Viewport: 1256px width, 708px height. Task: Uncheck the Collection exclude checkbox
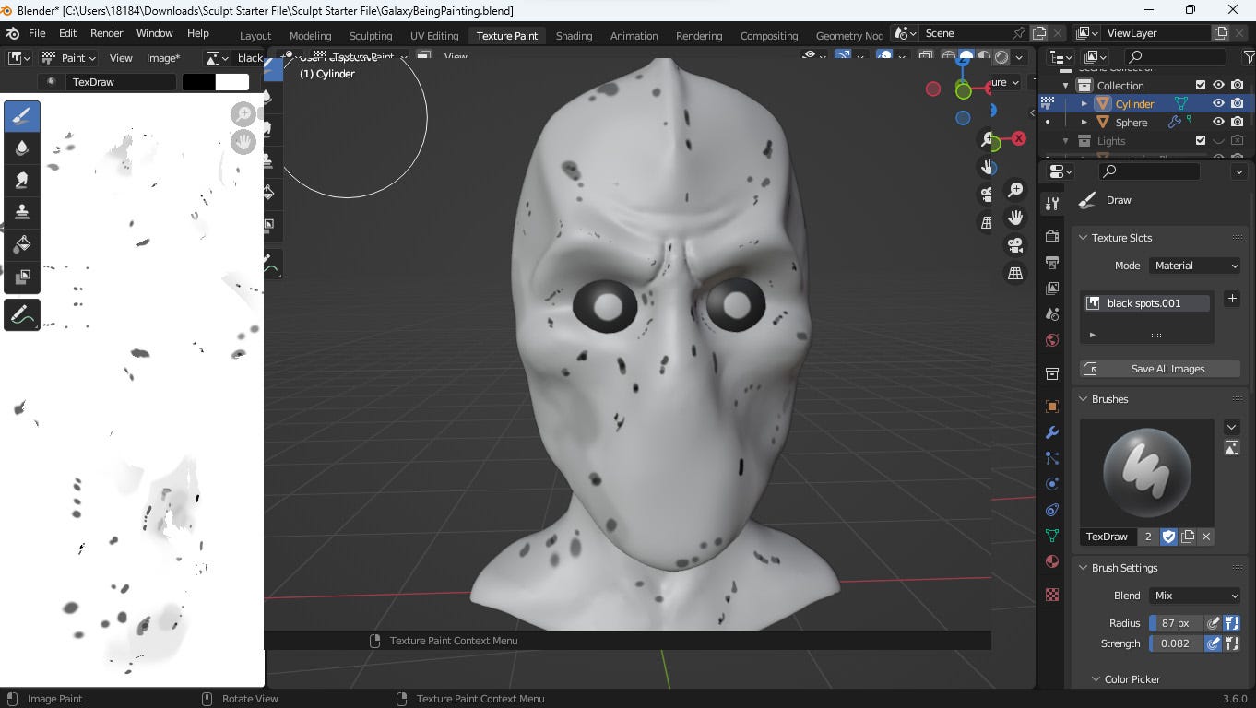[1201, 86]
